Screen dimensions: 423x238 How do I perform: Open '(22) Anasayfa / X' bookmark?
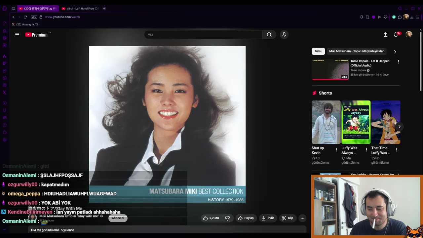[x=25, y=24]
